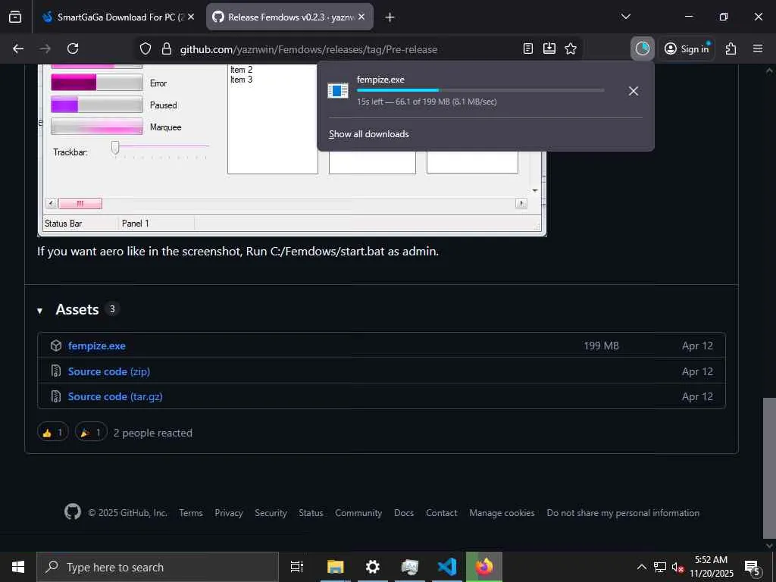Download Source code (zip)
776x582 pixels.
[109, 371]
